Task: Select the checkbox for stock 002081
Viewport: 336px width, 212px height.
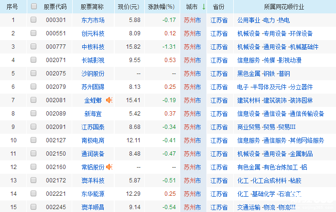Action: 33,100
